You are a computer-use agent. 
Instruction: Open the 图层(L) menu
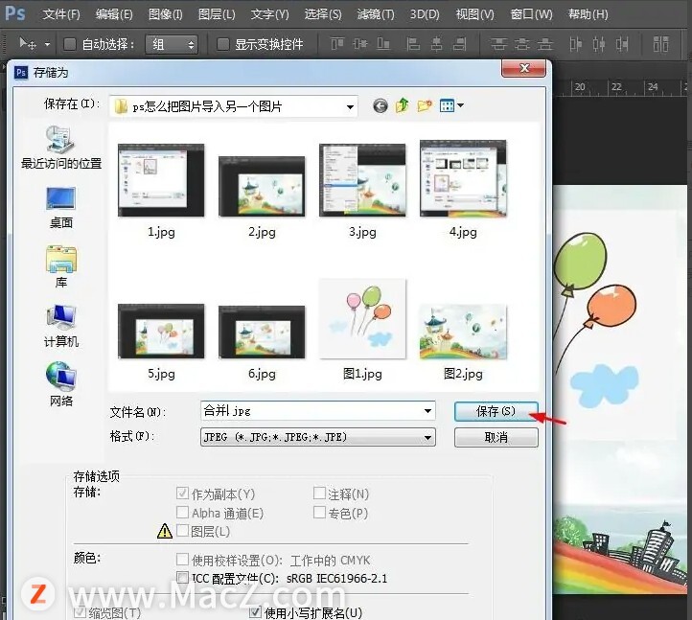[217, 14]
